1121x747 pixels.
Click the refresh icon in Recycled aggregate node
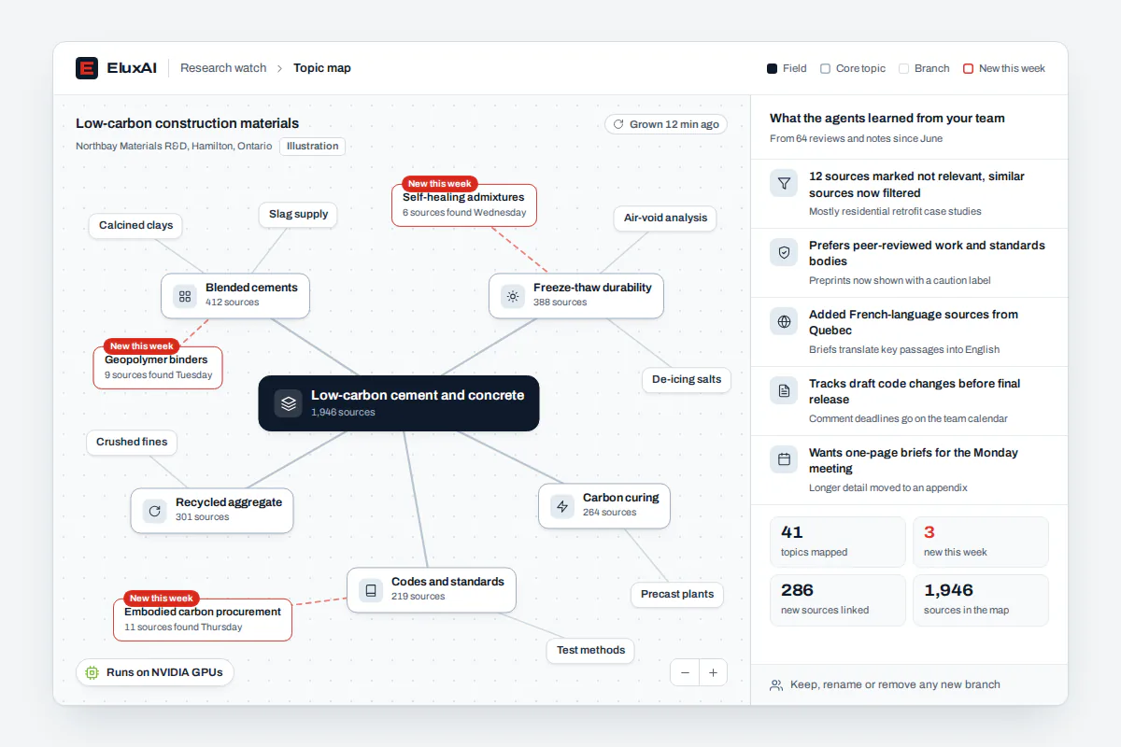coord(155,511)
